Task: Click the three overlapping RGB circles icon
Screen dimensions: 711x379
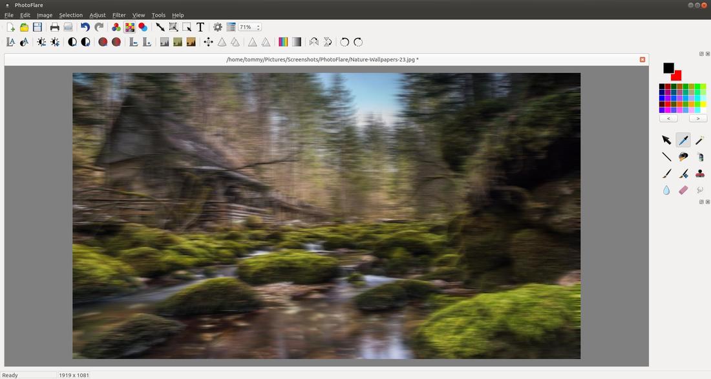Action: (116, 27)
